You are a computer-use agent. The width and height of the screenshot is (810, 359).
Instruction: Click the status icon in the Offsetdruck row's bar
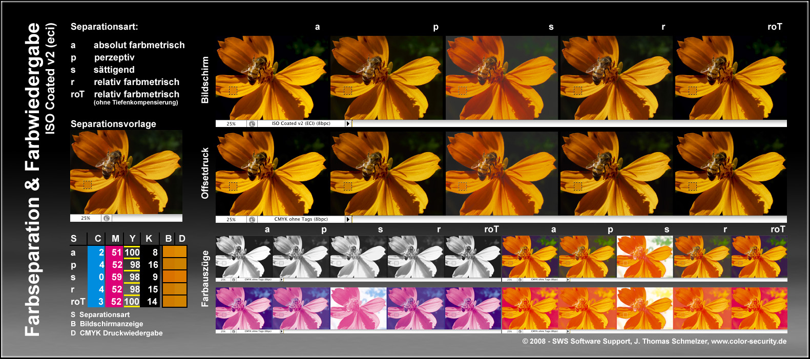[252, 219]
